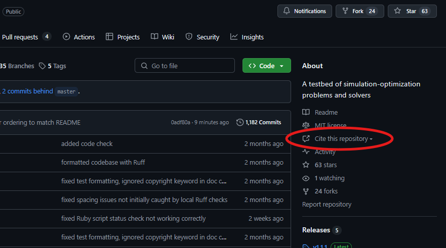Open 'added code check' commit message
Image resolution: width=446 pixels, height=248 pixels.
tap(87, 143)
